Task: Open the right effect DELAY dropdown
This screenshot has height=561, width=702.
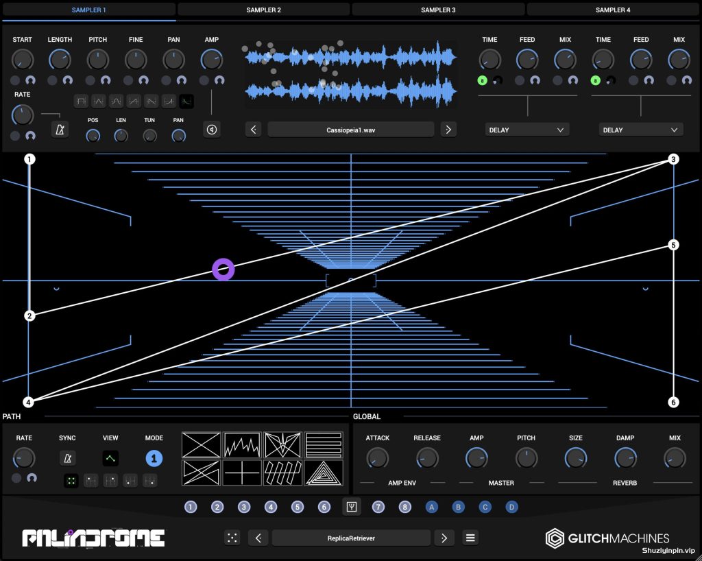Action: coord(641,130)
